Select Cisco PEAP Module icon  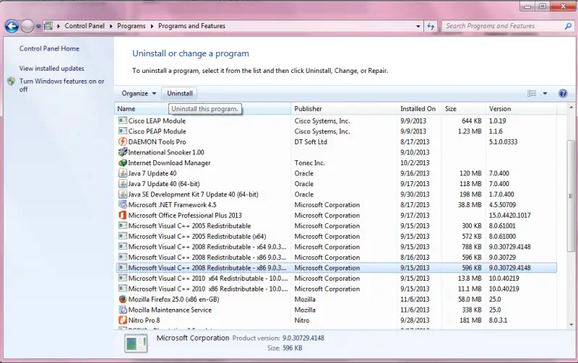(x=122, y=131)
